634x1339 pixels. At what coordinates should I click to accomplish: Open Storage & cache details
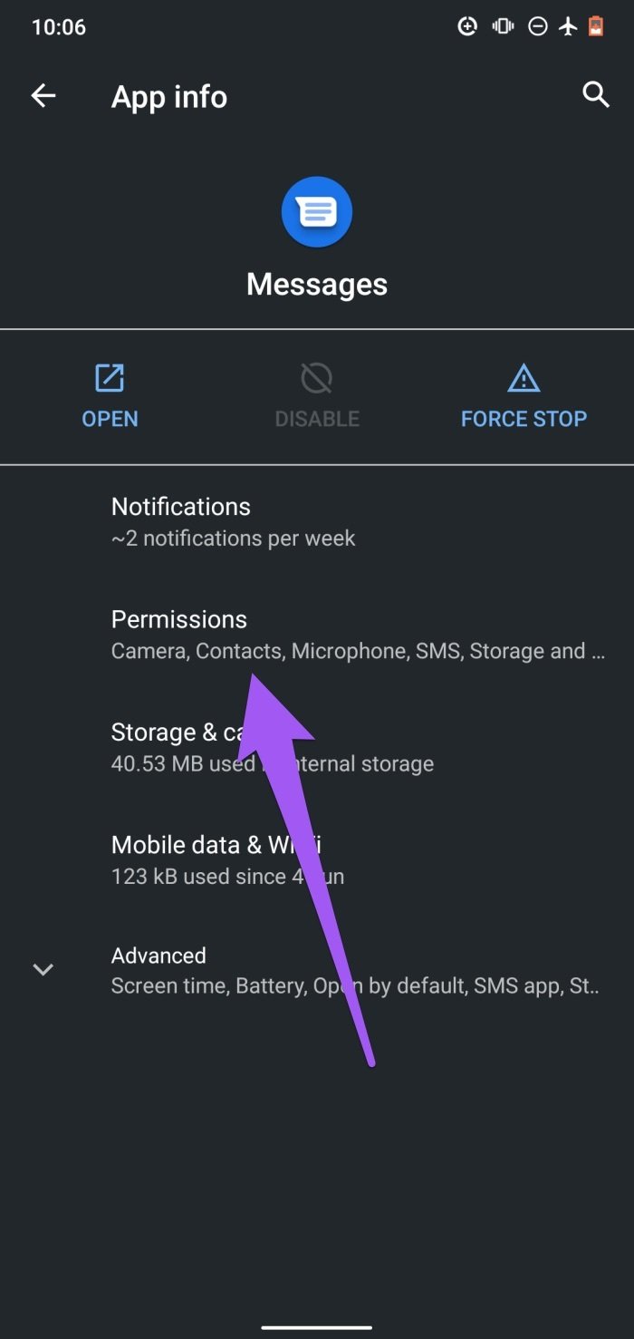pyautogui.click(x=181, y=732)
